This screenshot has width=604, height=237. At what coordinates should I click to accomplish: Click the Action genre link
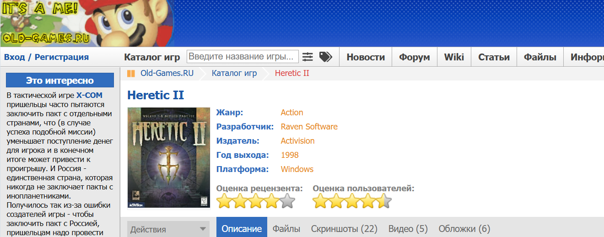[292, 113]
